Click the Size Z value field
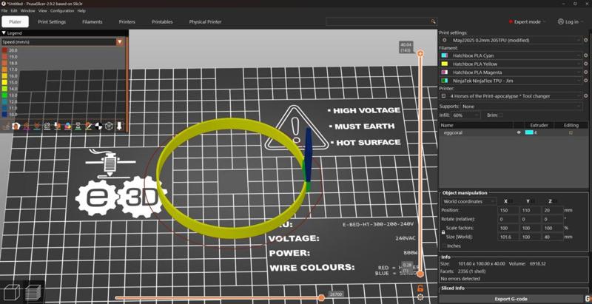This screenshot has width=592, height=304. [x=552, y=237]
